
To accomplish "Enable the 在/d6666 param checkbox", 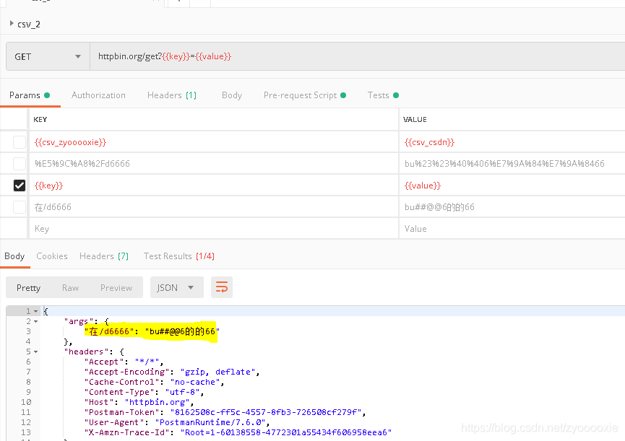I will tap(19, 207).
